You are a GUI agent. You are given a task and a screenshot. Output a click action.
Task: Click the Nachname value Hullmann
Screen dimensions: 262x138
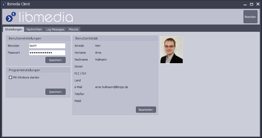tap(101, 59)
